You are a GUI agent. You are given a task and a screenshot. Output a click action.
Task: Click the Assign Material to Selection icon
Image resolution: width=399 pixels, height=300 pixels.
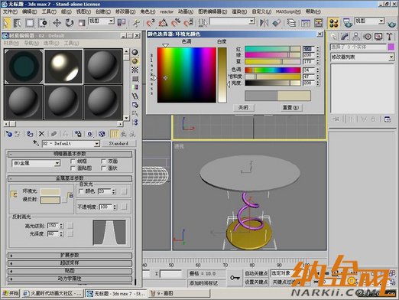[x=30, y=134]
